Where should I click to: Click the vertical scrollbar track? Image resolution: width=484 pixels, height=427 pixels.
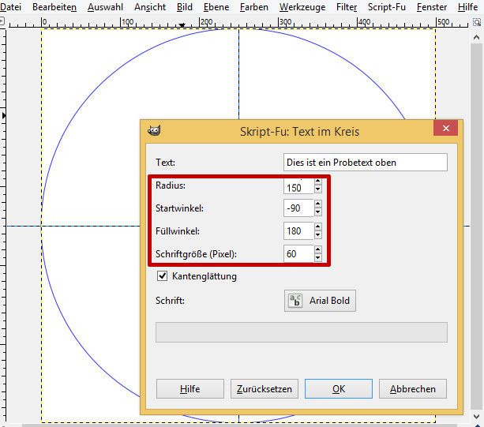[x=476, y=227]
